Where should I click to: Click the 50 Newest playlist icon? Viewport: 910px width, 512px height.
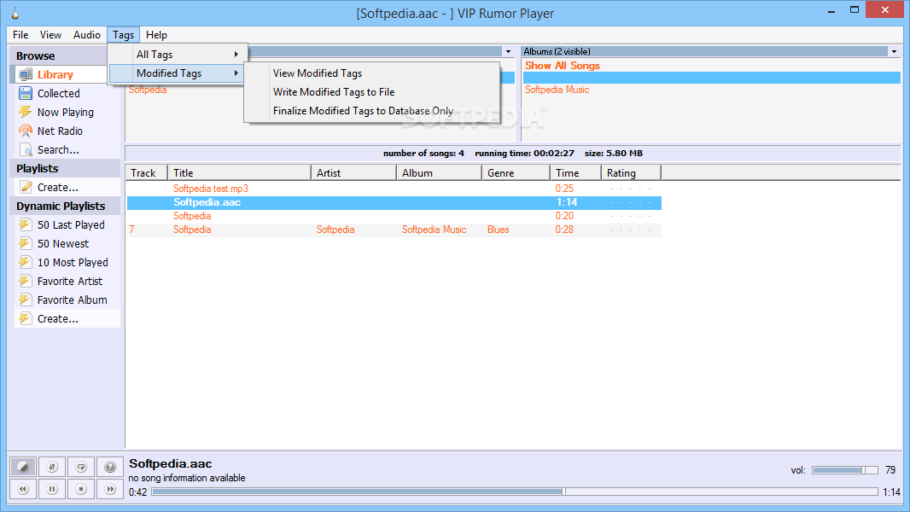point(26,243)
